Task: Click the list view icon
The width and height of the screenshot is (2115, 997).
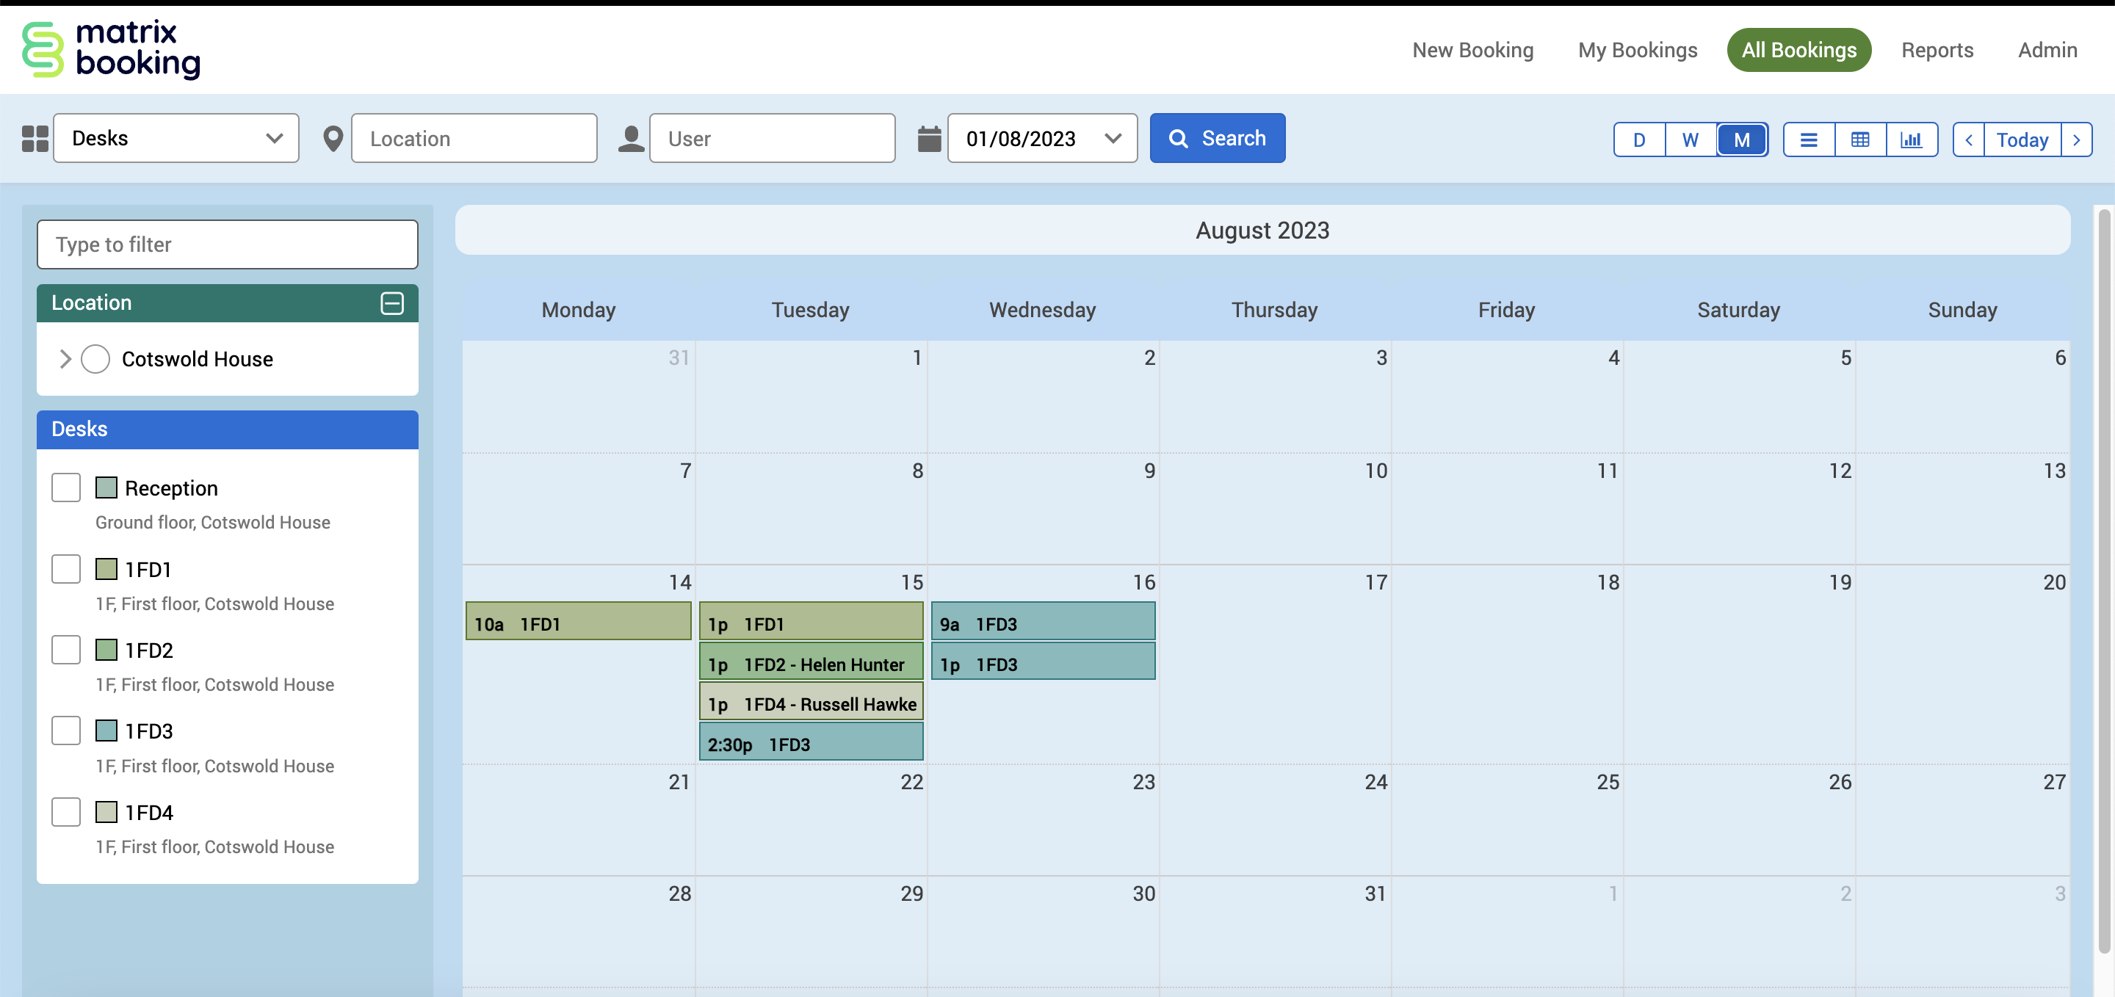Action: coord(1808,139)
